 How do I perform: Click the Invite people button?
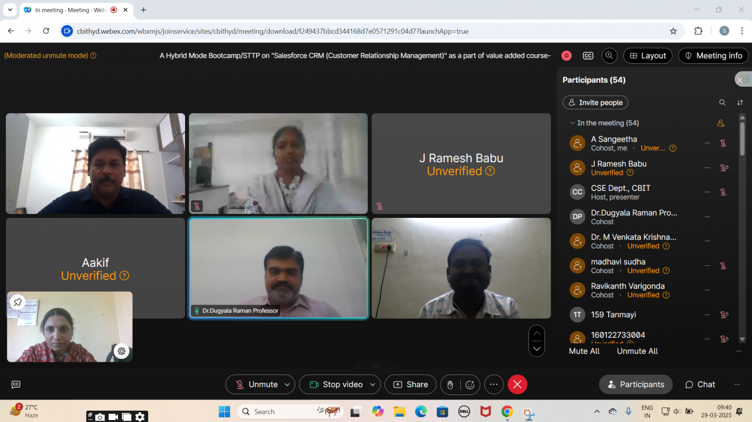pyautogui.click(x=595, y=103)
